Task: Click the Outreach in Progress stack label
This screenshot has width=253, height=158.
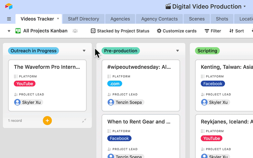Action: [33, 51]
